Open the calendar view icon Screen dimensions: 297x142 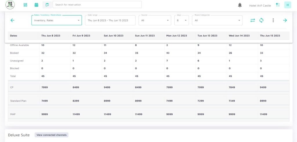(36, 5)
